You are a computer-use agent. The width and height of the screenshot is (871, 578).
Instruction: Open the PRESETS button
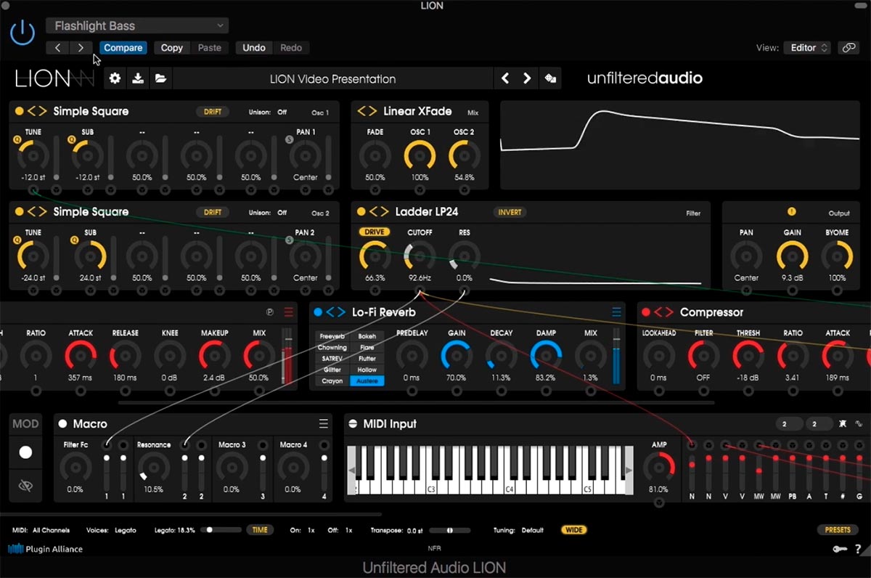click(x=837, y=530)
